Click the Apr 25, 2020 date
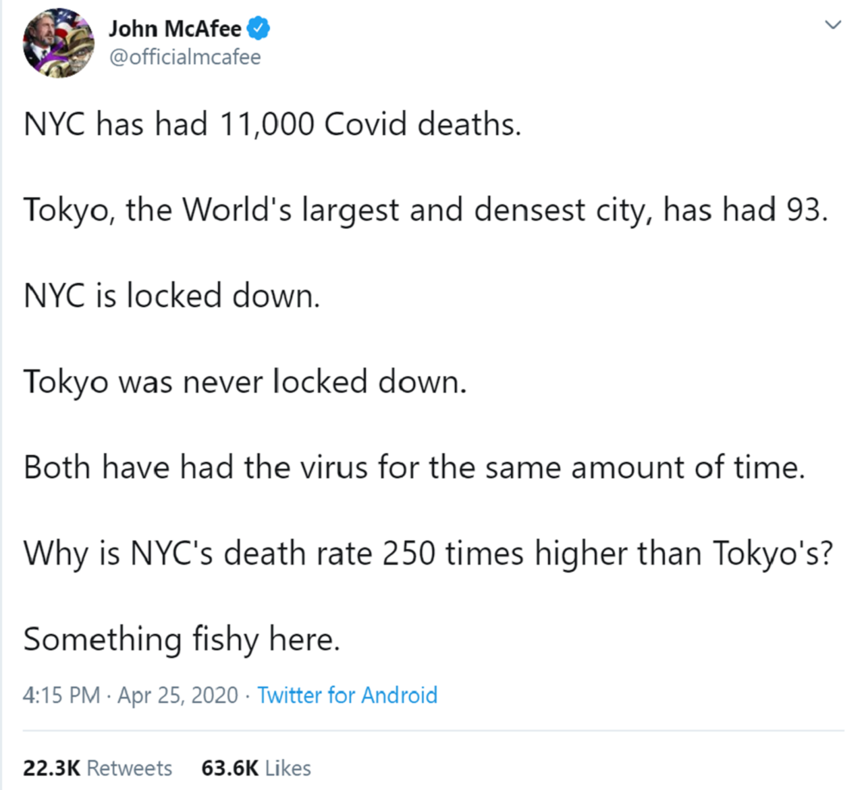864x790 pixels. (x=178, y=695)
